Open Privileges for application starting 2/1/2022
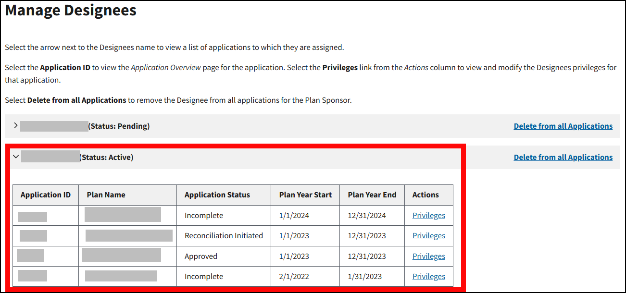626x293 pixels. [x=428, y=277]
